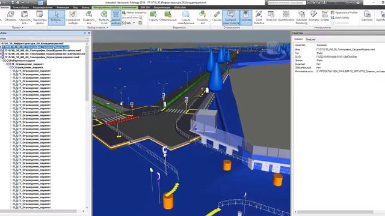385x216 pixels.
Task: Click the search field in title bar
Action: (x=286, y=2)
